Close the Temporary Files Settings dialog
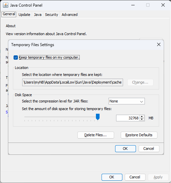171x183 pixels. pyautogui.click(x=159, y=44)
